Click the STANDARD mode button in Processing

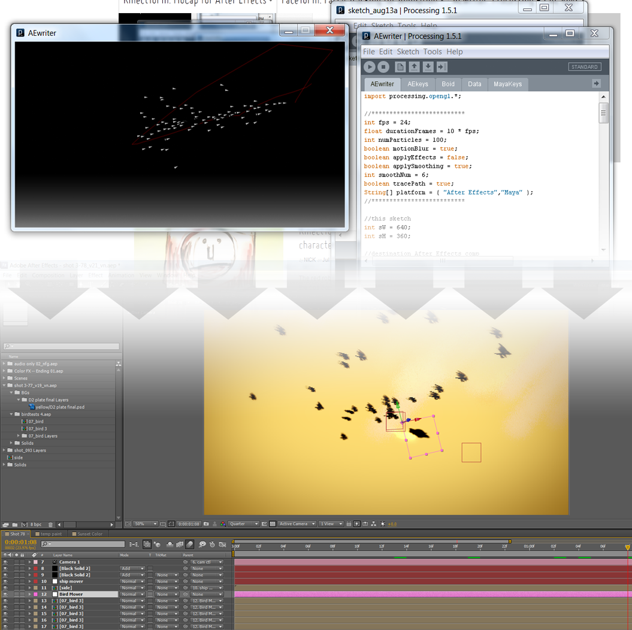[585, 67]
